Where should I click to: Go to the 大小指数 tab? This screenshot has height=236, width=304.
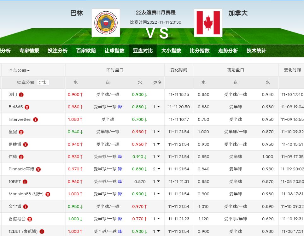[171, 51]
